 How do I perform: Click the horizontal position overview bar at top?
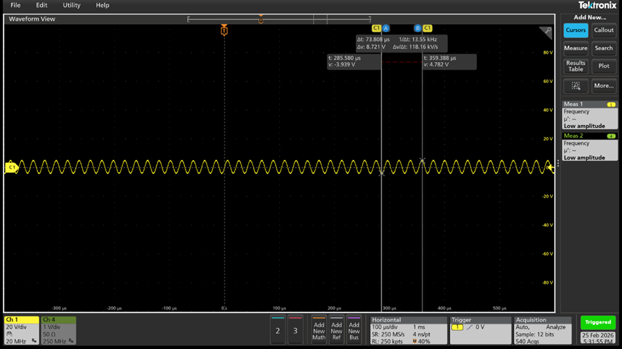[x=279, y=19]
